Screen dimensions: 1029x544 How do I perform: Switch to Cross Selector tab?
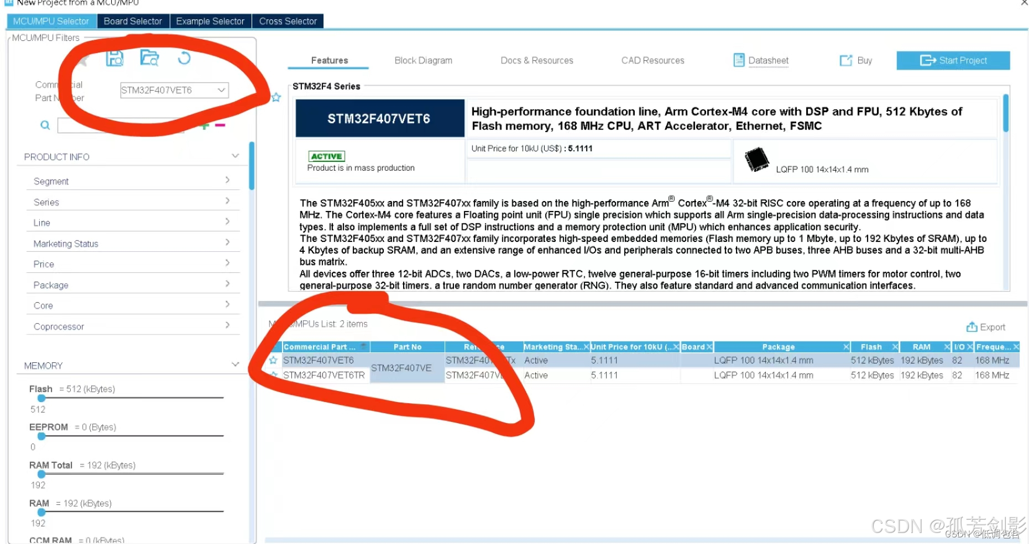288,21
